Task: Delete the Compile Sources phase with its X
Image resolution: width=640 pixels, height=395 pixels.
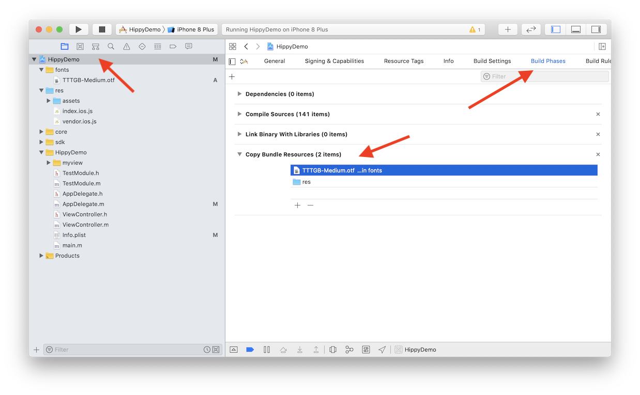Action: click(x=598, y=114)
